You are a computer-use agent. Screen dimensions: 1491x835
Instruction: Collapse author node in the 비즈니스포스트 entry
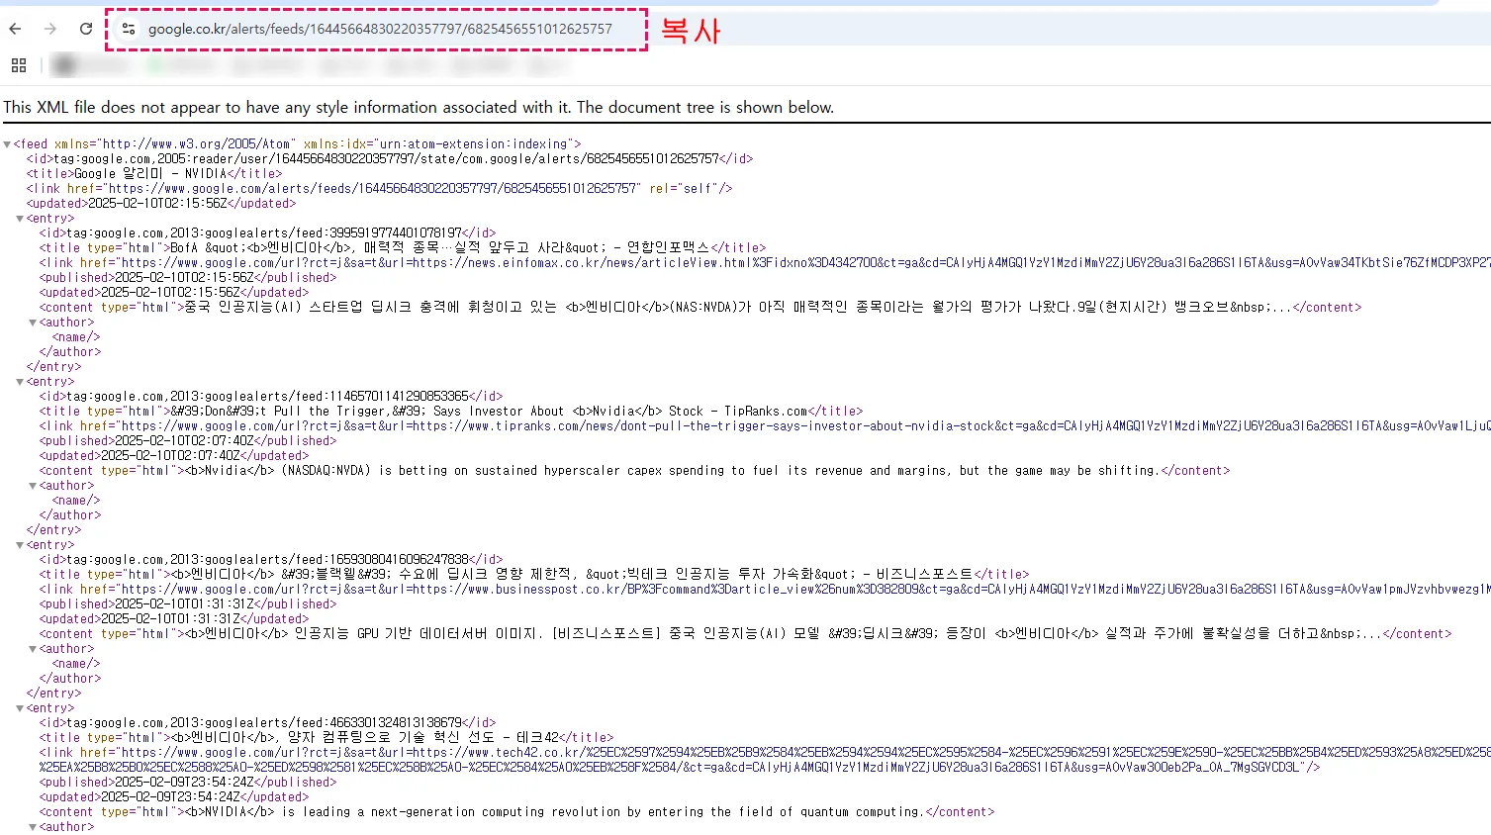[x=33, y=649]
